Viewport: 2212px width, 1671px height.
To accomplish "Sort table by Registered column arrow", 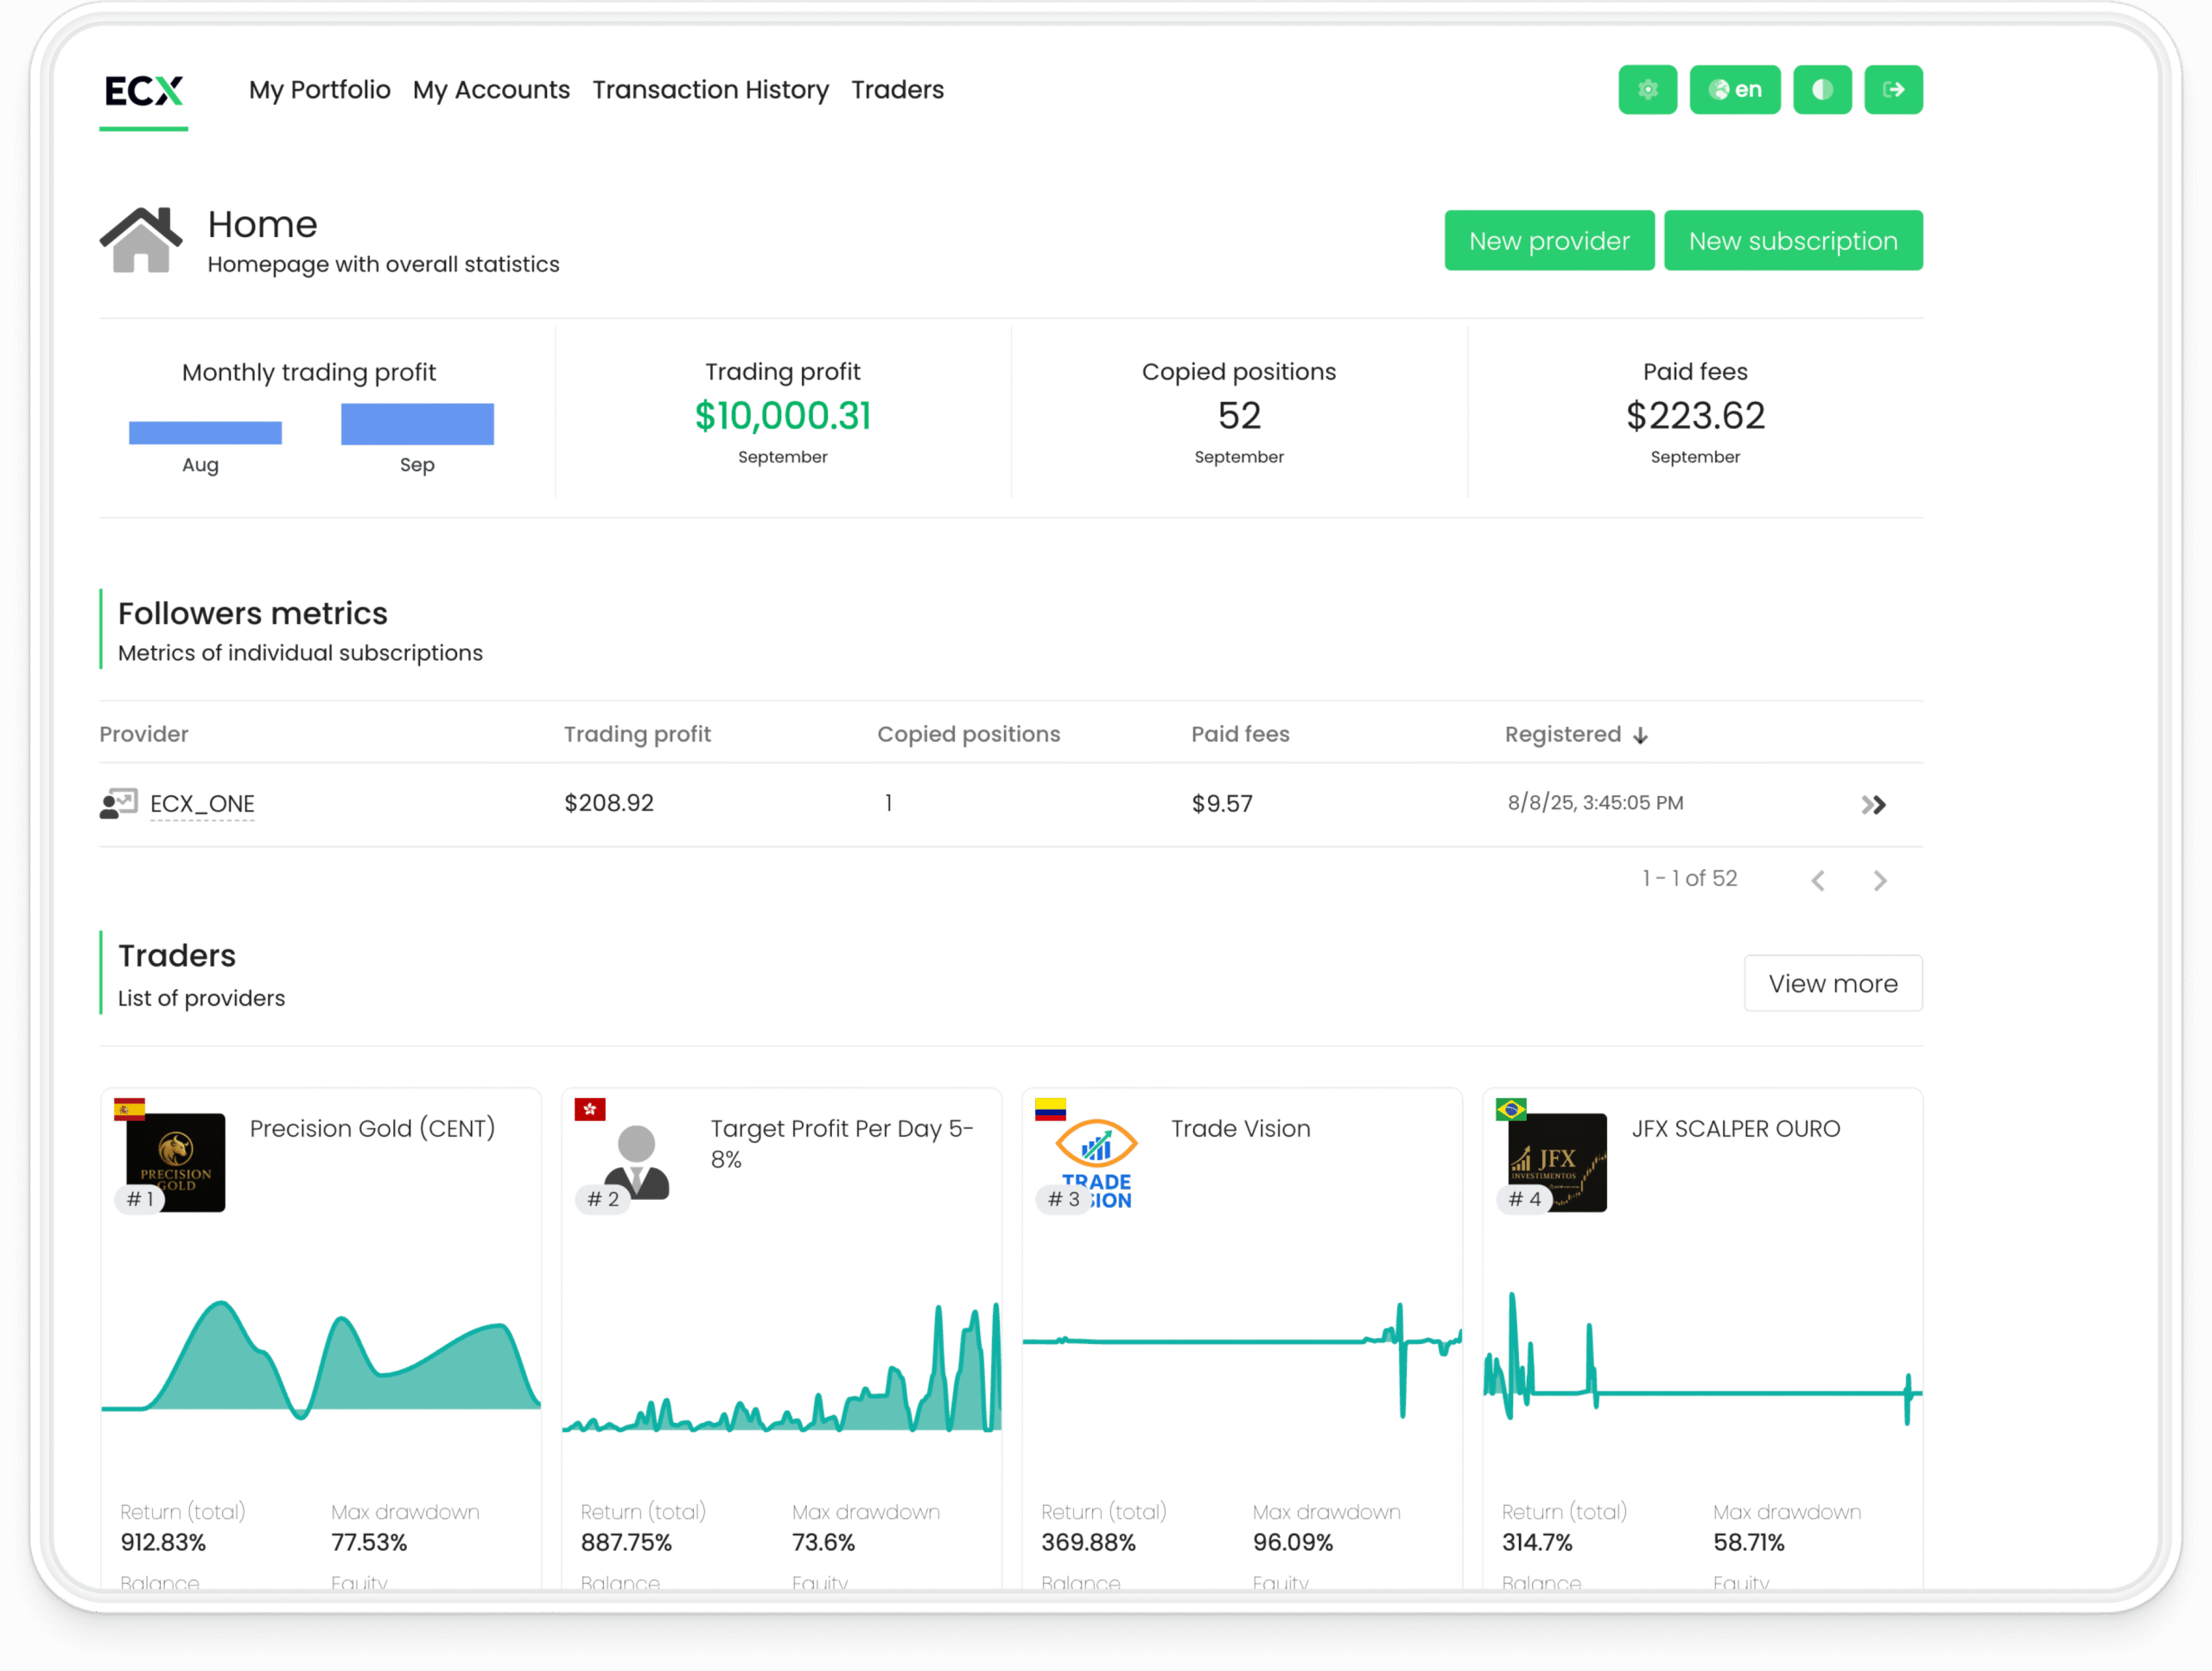I will (x=1640, y=736).
